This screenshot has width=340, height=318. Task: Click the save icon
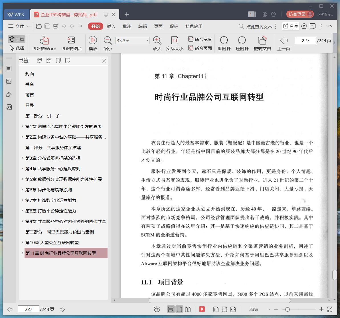(x=47, y=26)
